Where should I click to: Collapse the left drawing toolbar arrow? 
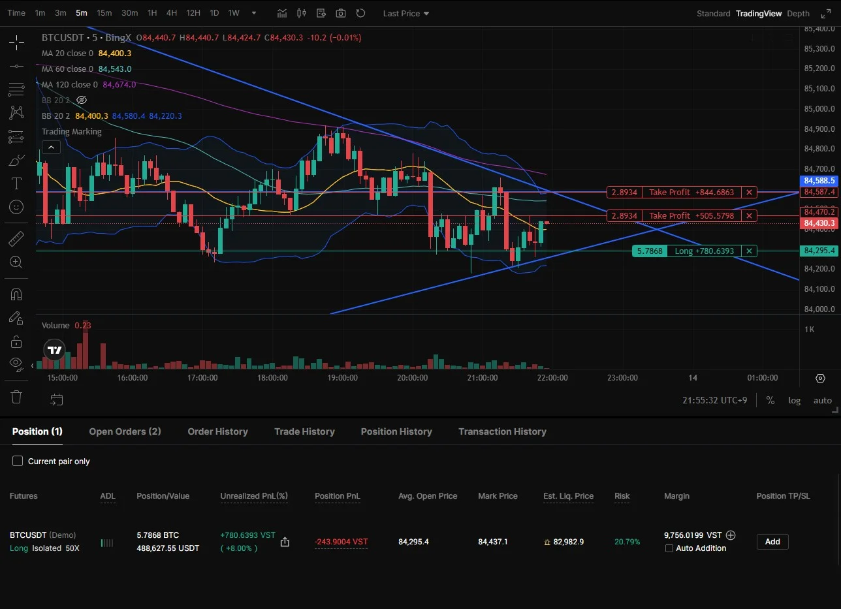[x=33, y=366]
